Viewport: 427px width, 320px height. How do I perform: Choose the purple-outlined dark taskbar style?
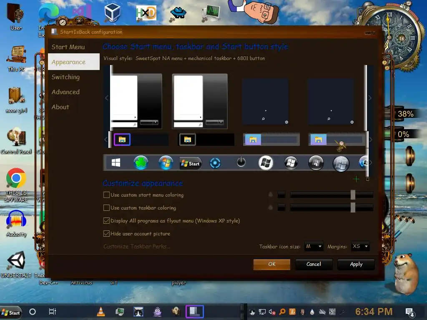141,140
